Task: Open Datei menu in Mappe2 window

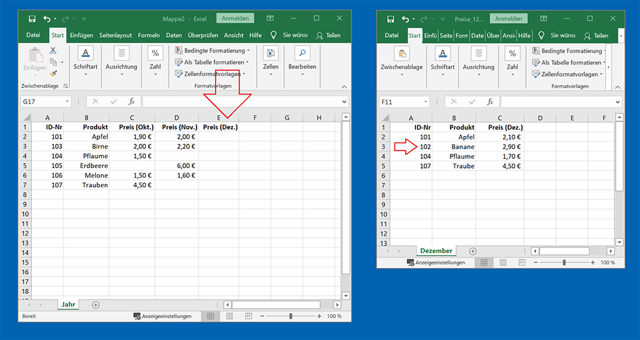Action: (33, 35)
